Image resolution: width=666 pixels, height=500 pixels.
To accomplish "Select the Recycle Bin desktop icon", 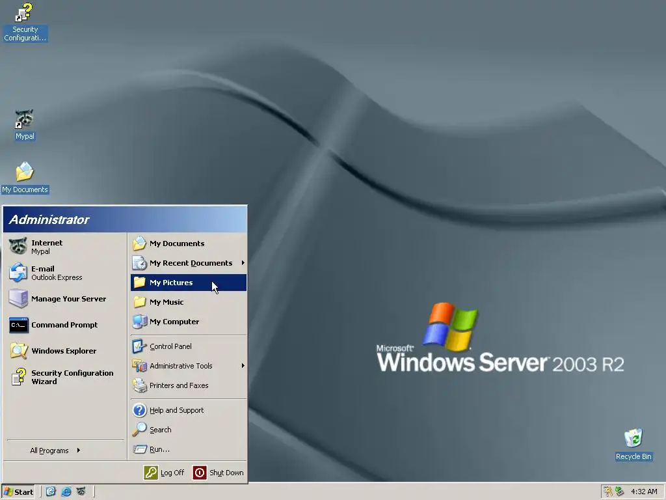I will [633, 444].
